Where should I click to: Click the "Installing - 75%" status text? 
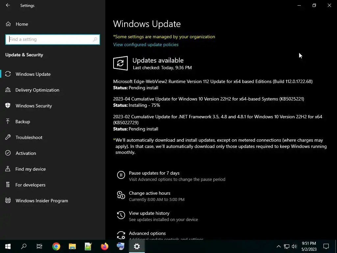(144, 105)
